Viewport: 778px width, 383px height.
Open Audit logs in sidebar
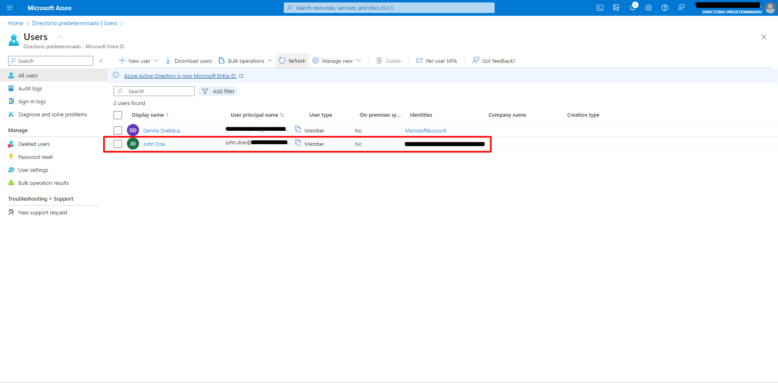pos(30,88)
